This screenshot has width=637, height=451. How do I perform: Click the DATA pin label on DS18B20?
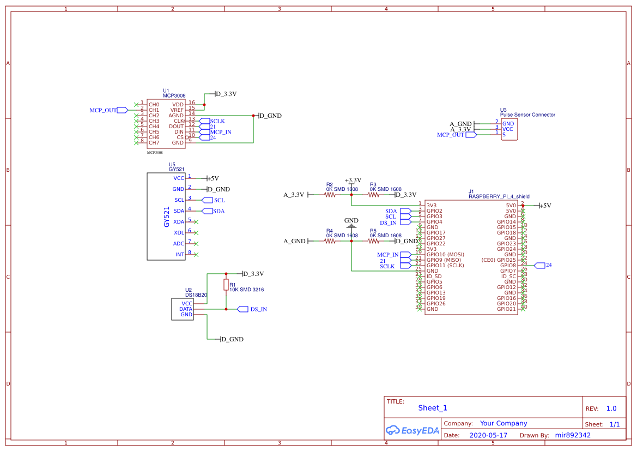(186, 309)
